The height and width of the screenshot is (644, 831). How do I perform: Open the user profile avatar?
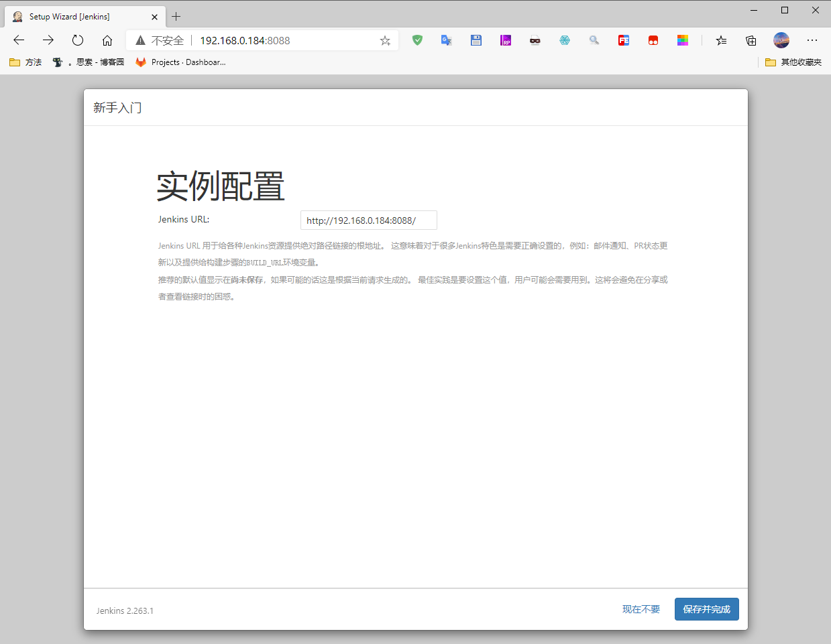point(781,40)
